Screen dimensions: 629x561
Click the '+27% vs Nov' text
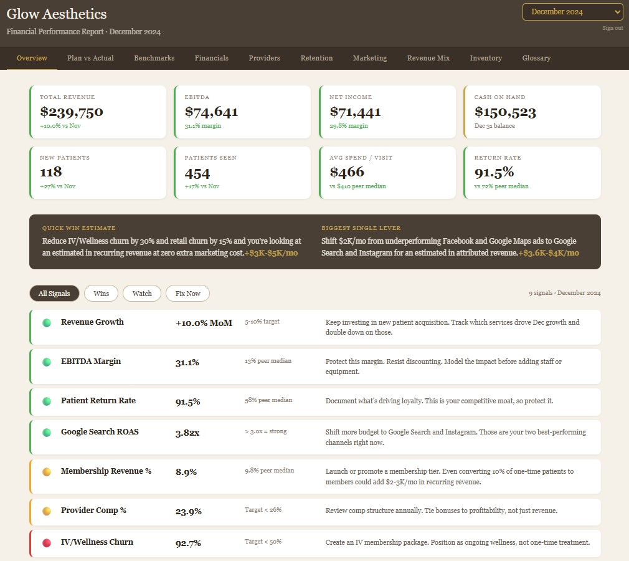coord(57,186)
